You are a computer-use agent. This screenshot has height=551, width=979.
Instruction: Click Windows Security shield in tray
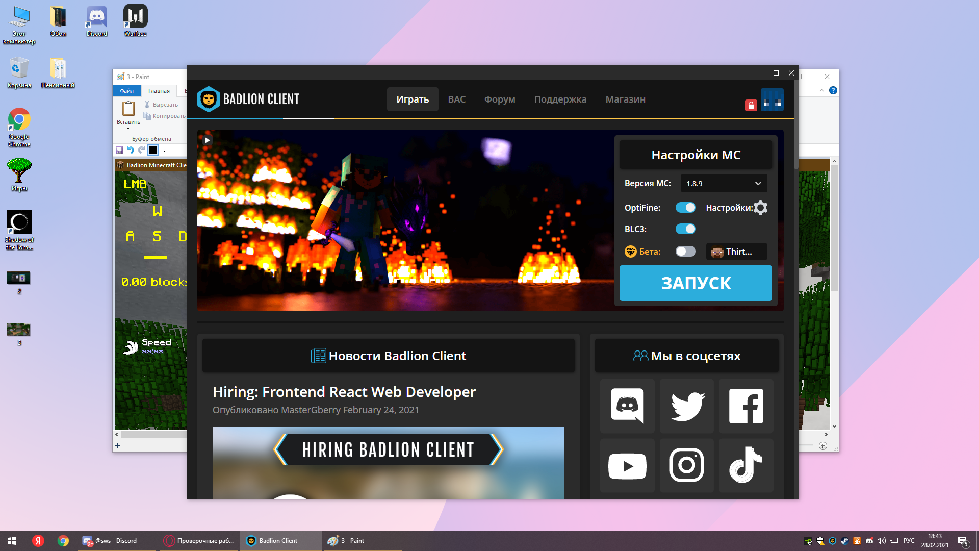[x=820, y=541]
